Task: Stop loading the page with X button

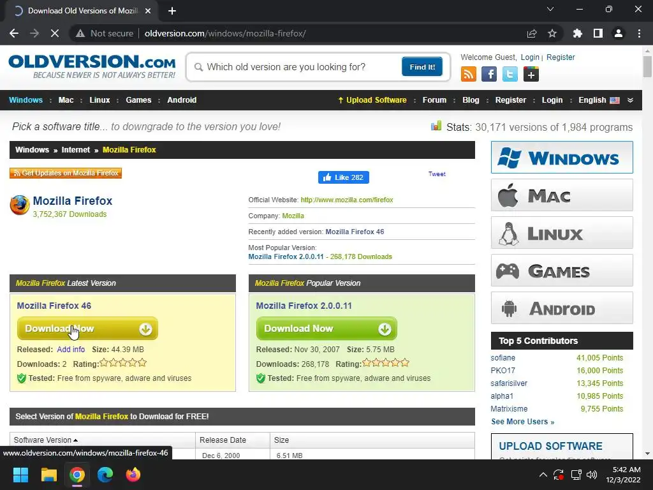Action: 55,33
